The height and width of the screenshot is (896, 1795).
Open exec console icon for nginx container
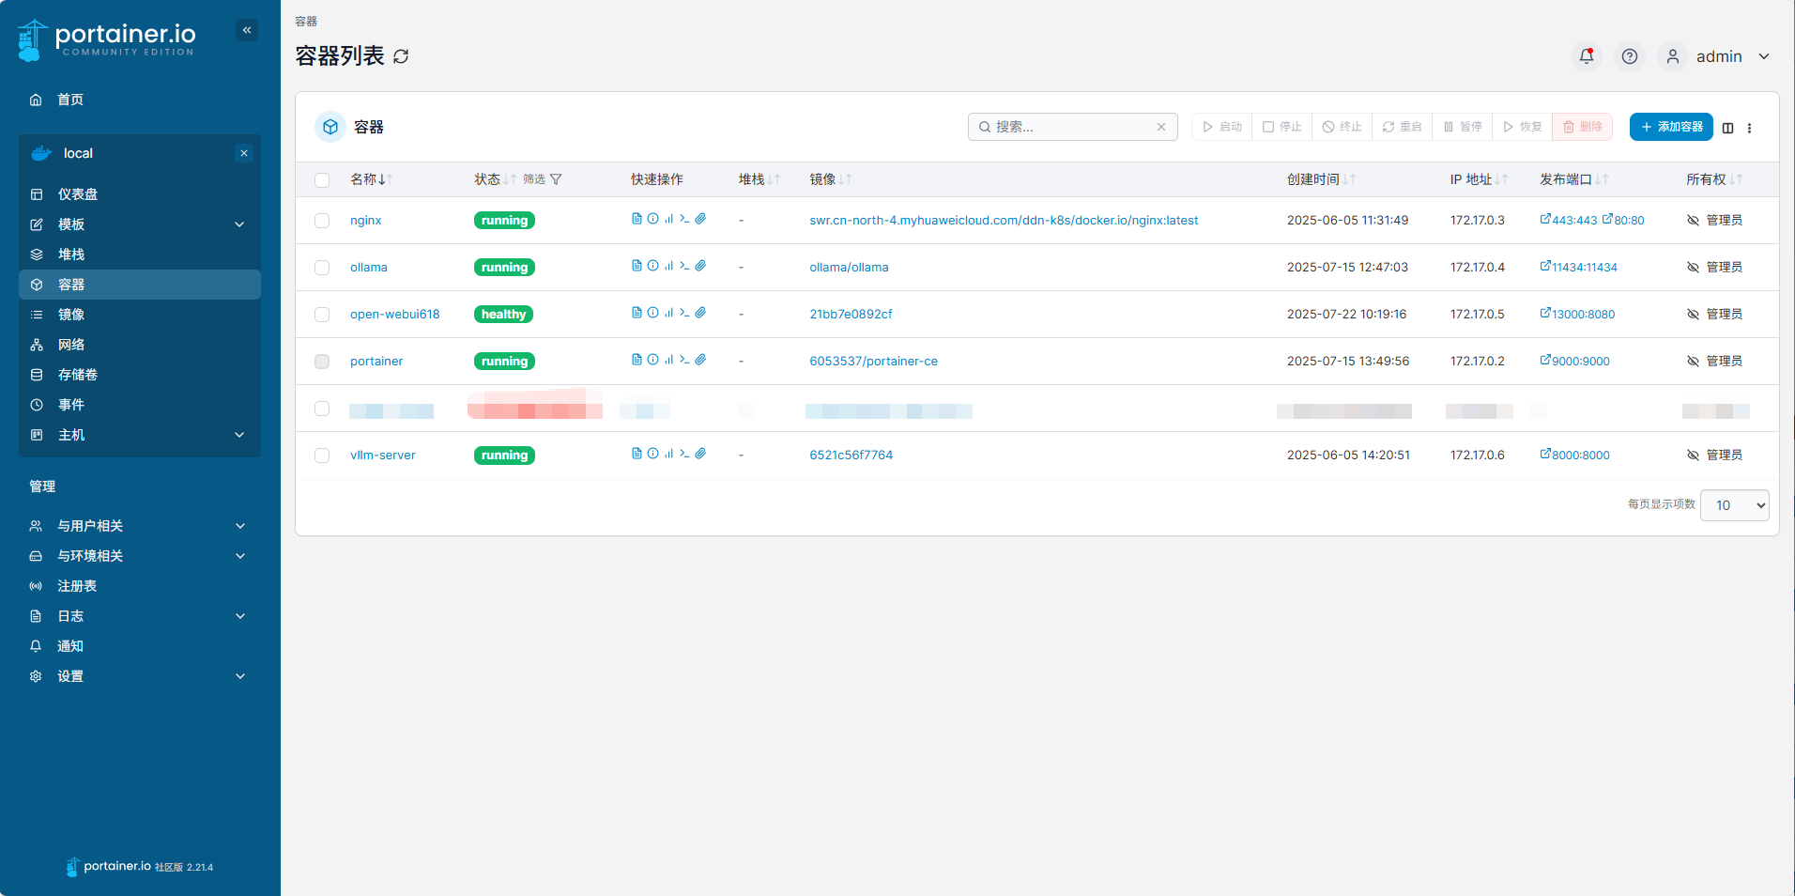684,219
